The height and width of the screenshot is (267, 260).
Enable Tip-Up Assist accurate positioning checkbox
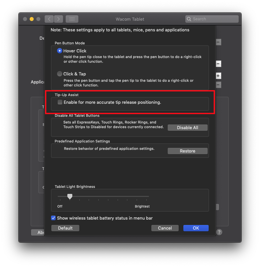click(60, 102)
